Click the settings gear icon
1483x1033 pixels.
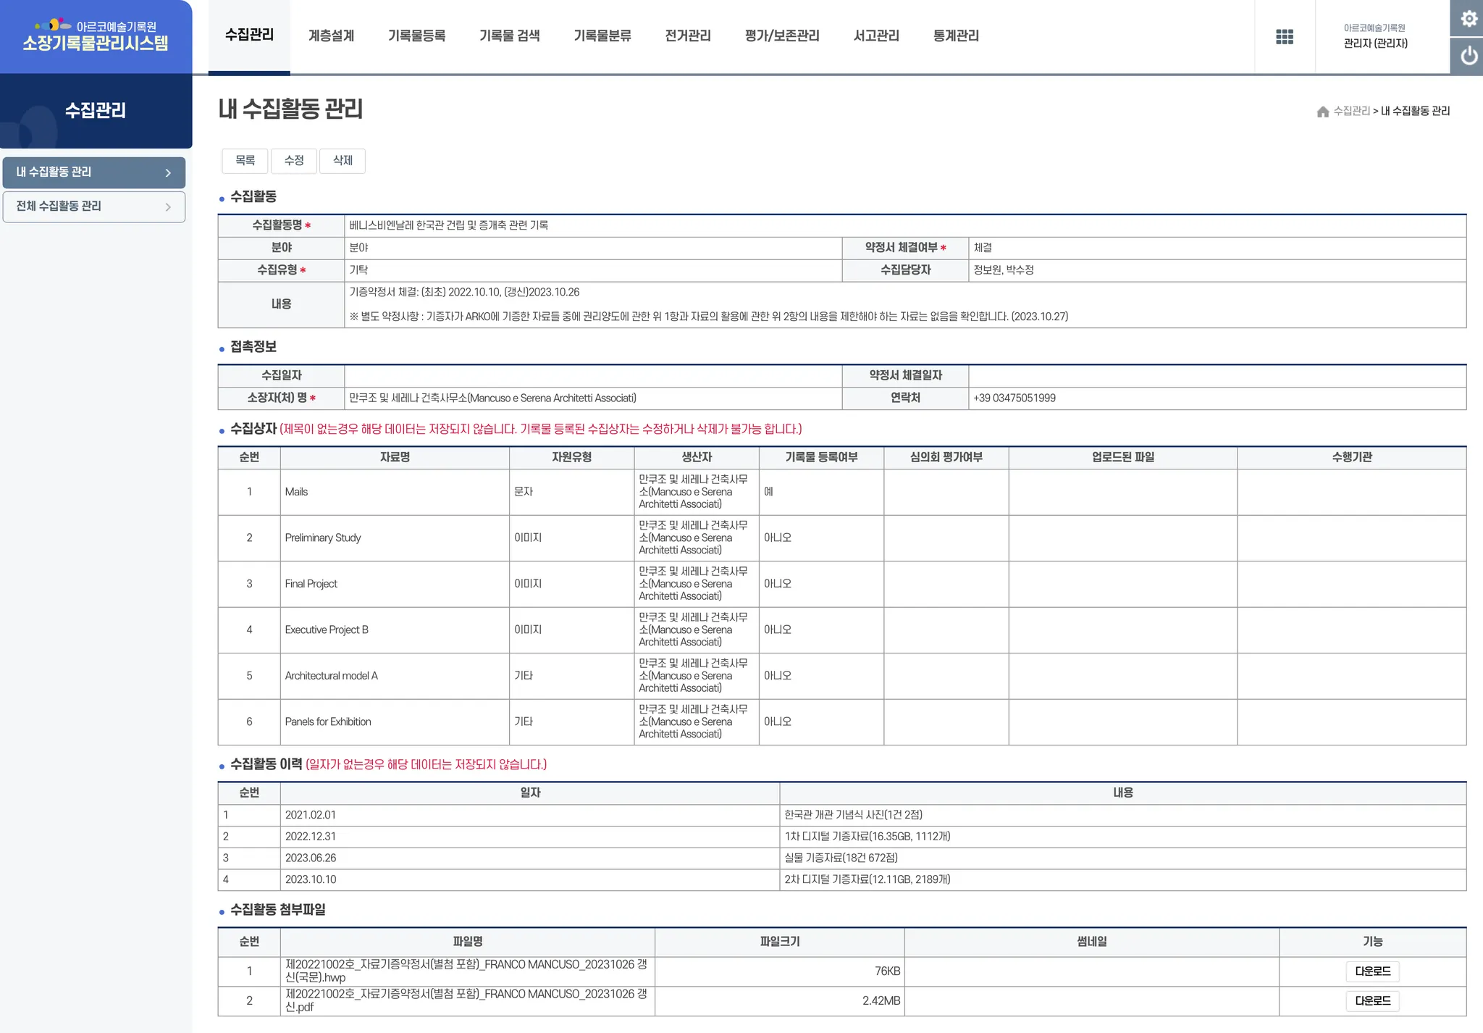(1468, 18)
